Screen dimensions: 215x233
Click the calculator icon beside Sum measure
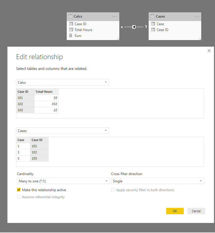(71, 35)
